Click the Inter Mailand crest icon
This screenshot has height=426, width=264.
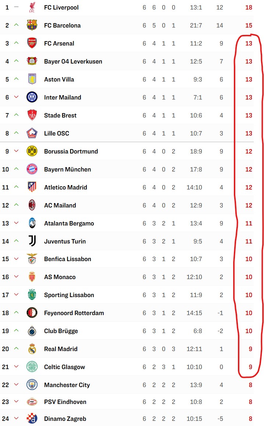coord(32,97)
